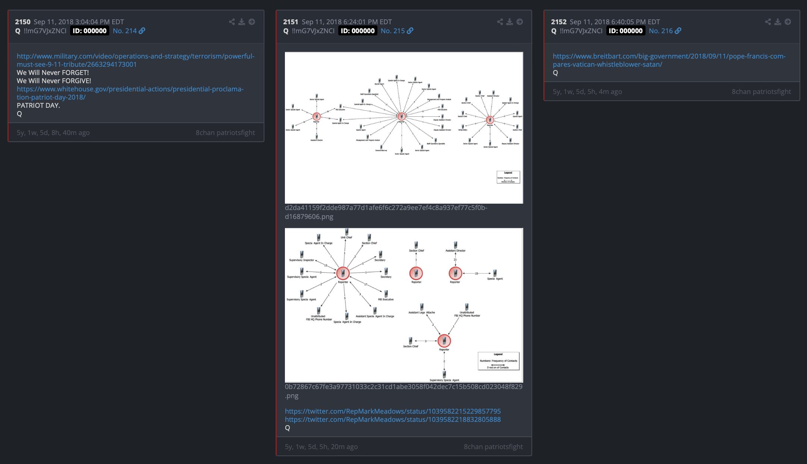Open post 2152 with arrow circle icon

(x=788, y=22)
